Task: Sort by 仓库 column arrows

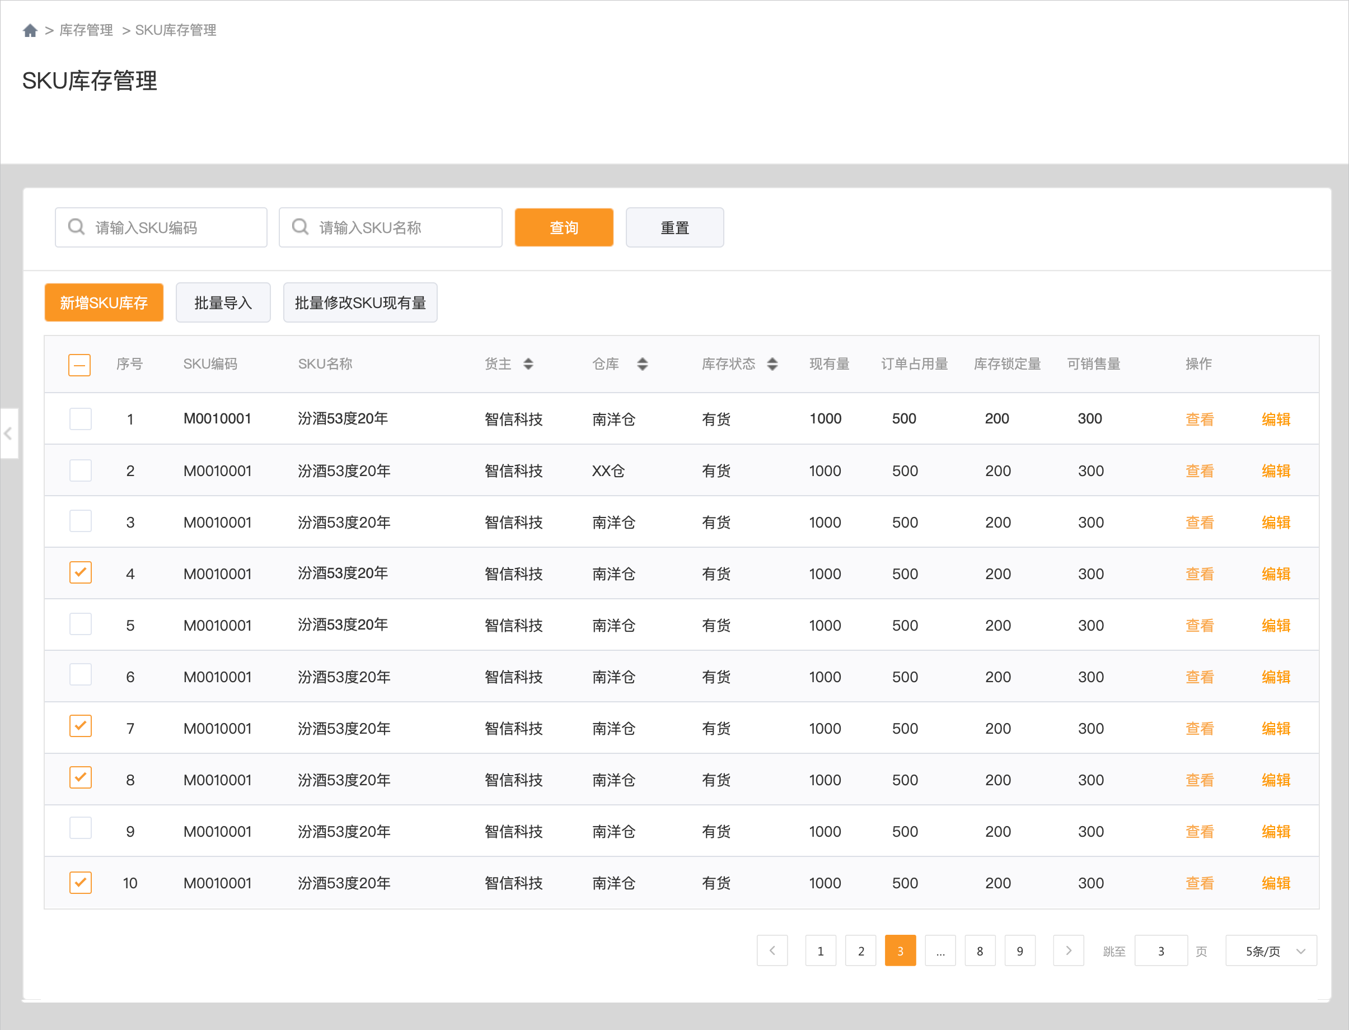Action: coord(642,364)
